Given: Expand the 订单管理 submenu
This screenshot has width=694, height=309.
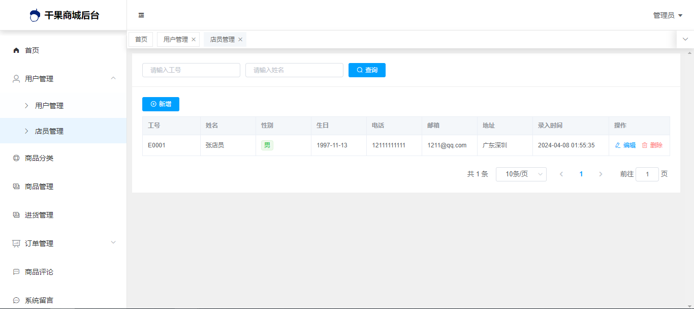Looking at the screenshot, I should pos(113,242).
